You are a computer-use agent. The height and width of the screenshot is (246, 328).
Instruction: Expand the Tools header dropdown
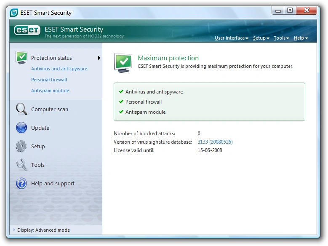281,38
